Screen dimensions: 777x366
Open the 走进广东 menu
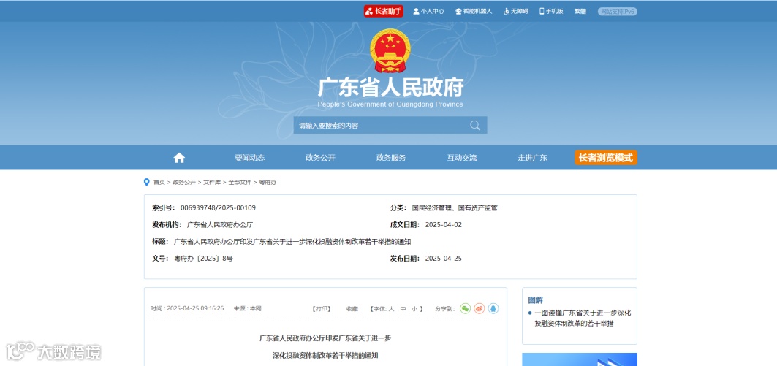point(533,158)
